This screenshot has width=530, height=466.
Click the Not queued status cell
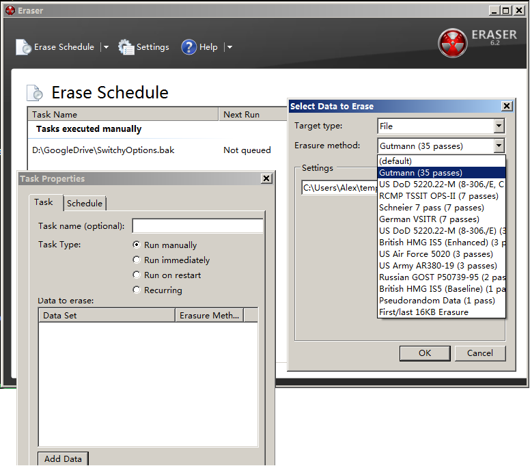point(247,150)
